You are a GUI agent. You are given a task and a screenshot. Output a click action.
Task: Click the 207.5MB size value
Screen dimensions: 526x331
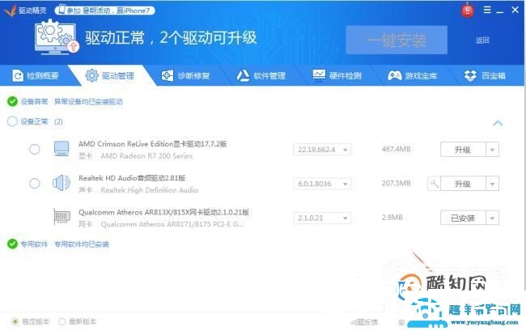(x=397, y=184)
